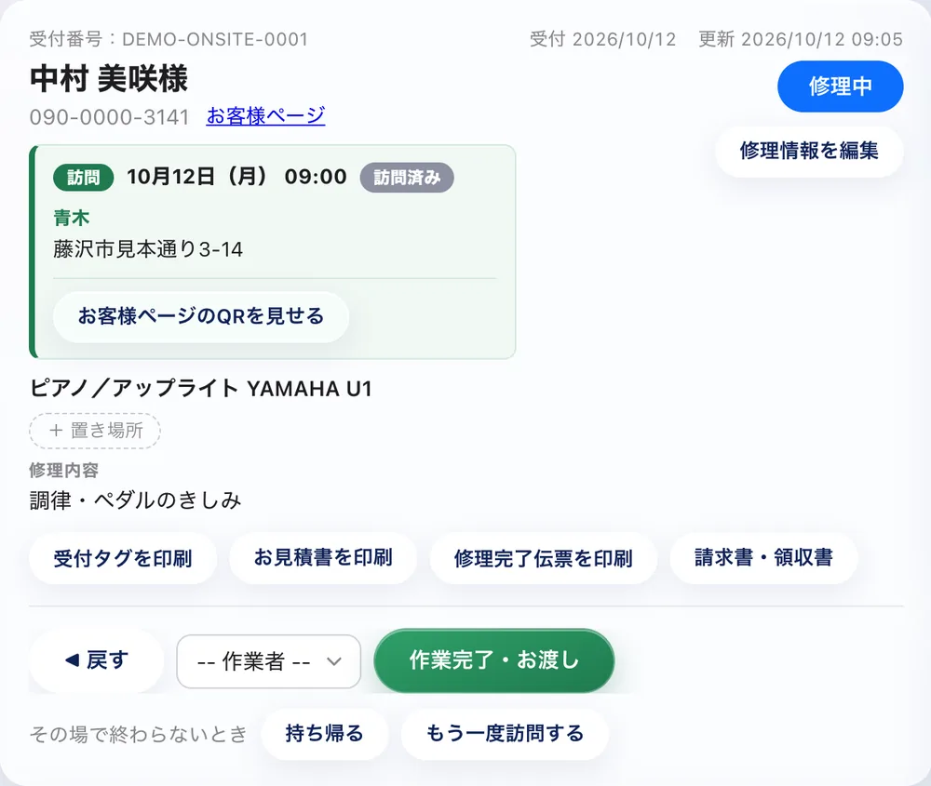Click お見積書を印刷 to print estimate
This screenshot has width=931, height=786.
tap(323, 557)
